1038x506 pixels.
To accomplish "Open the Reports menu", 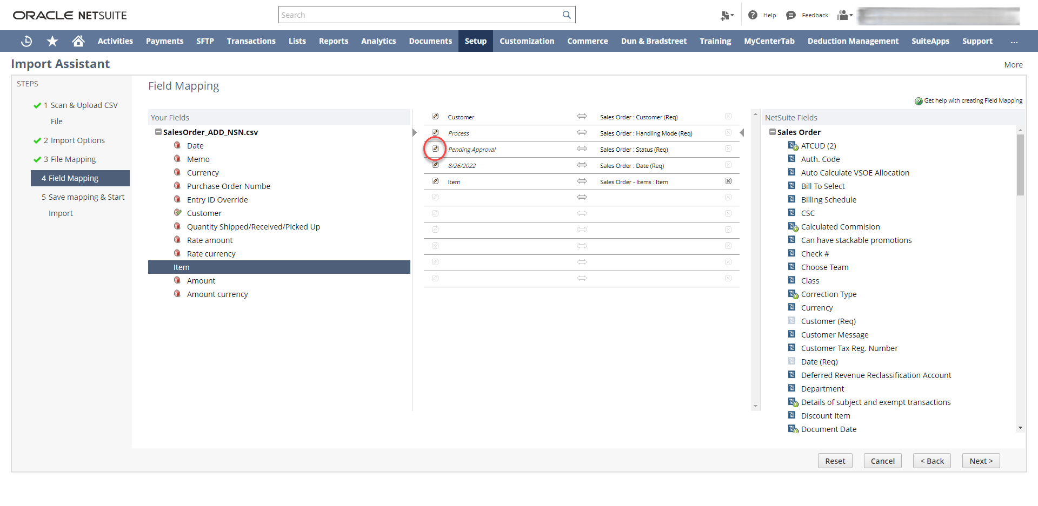I will click(x=334, y=41).
